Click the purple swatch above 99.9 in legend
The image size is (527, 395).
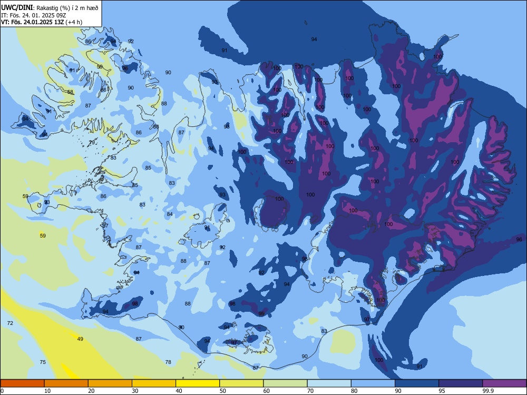click(504, 383)
